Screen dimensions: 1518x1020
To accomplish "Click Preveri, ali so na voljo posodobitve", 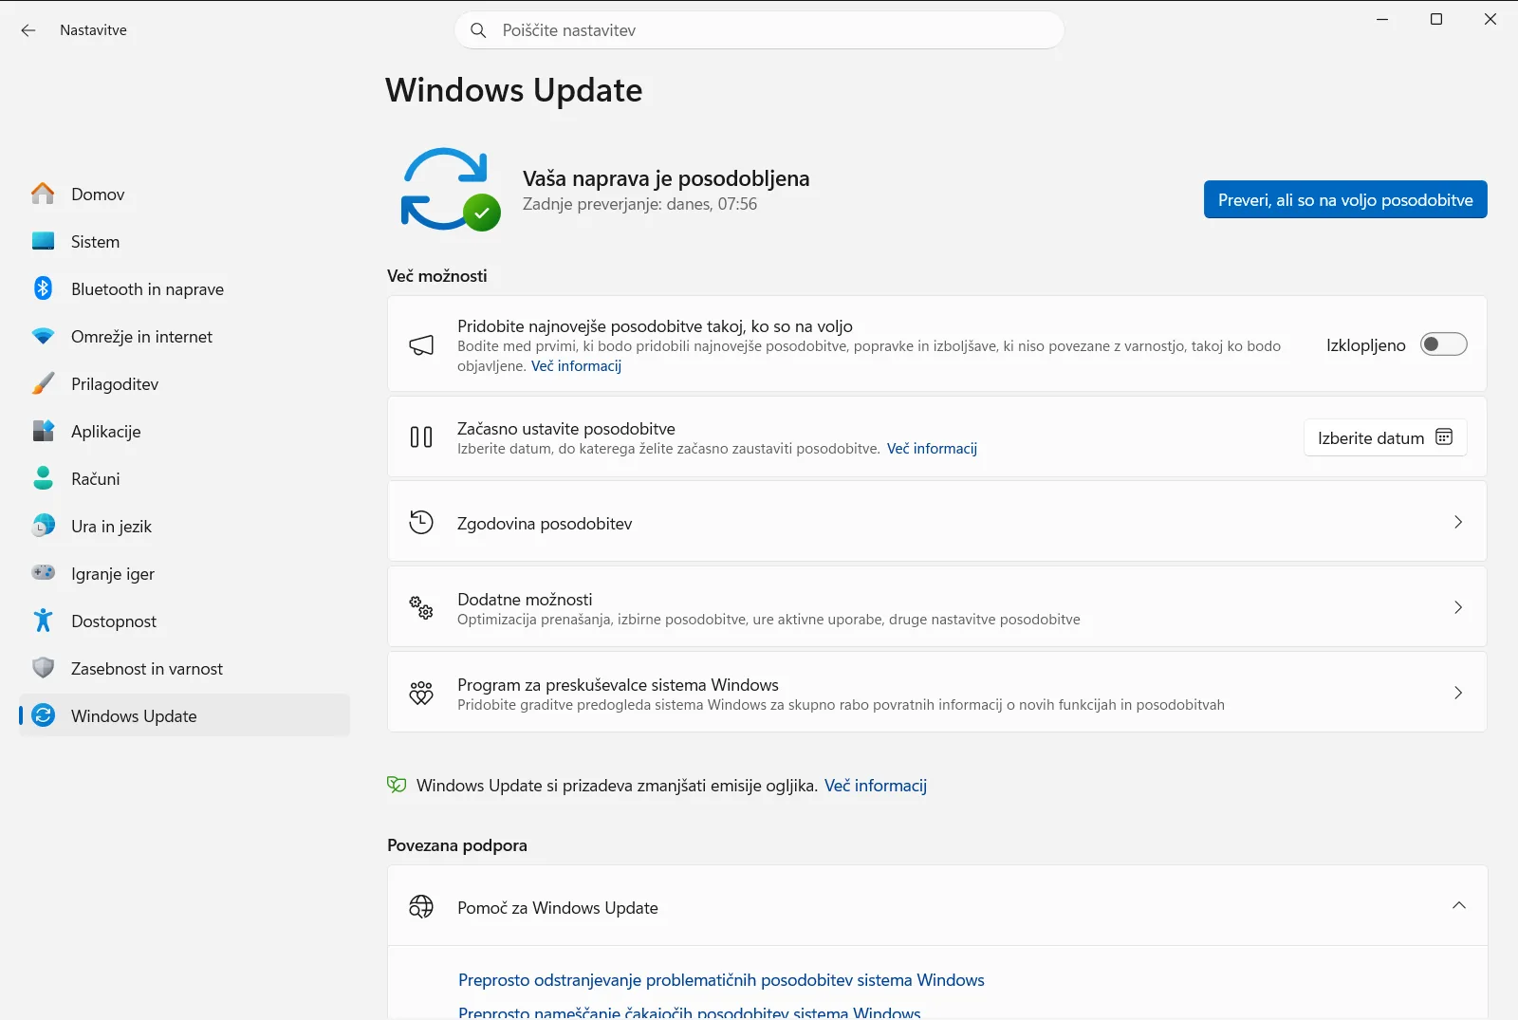I will (1345, 199).
